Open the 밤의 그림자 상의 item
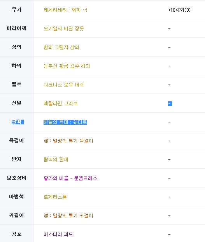This screenshot has width=205, height=242. tap(61, 47)
